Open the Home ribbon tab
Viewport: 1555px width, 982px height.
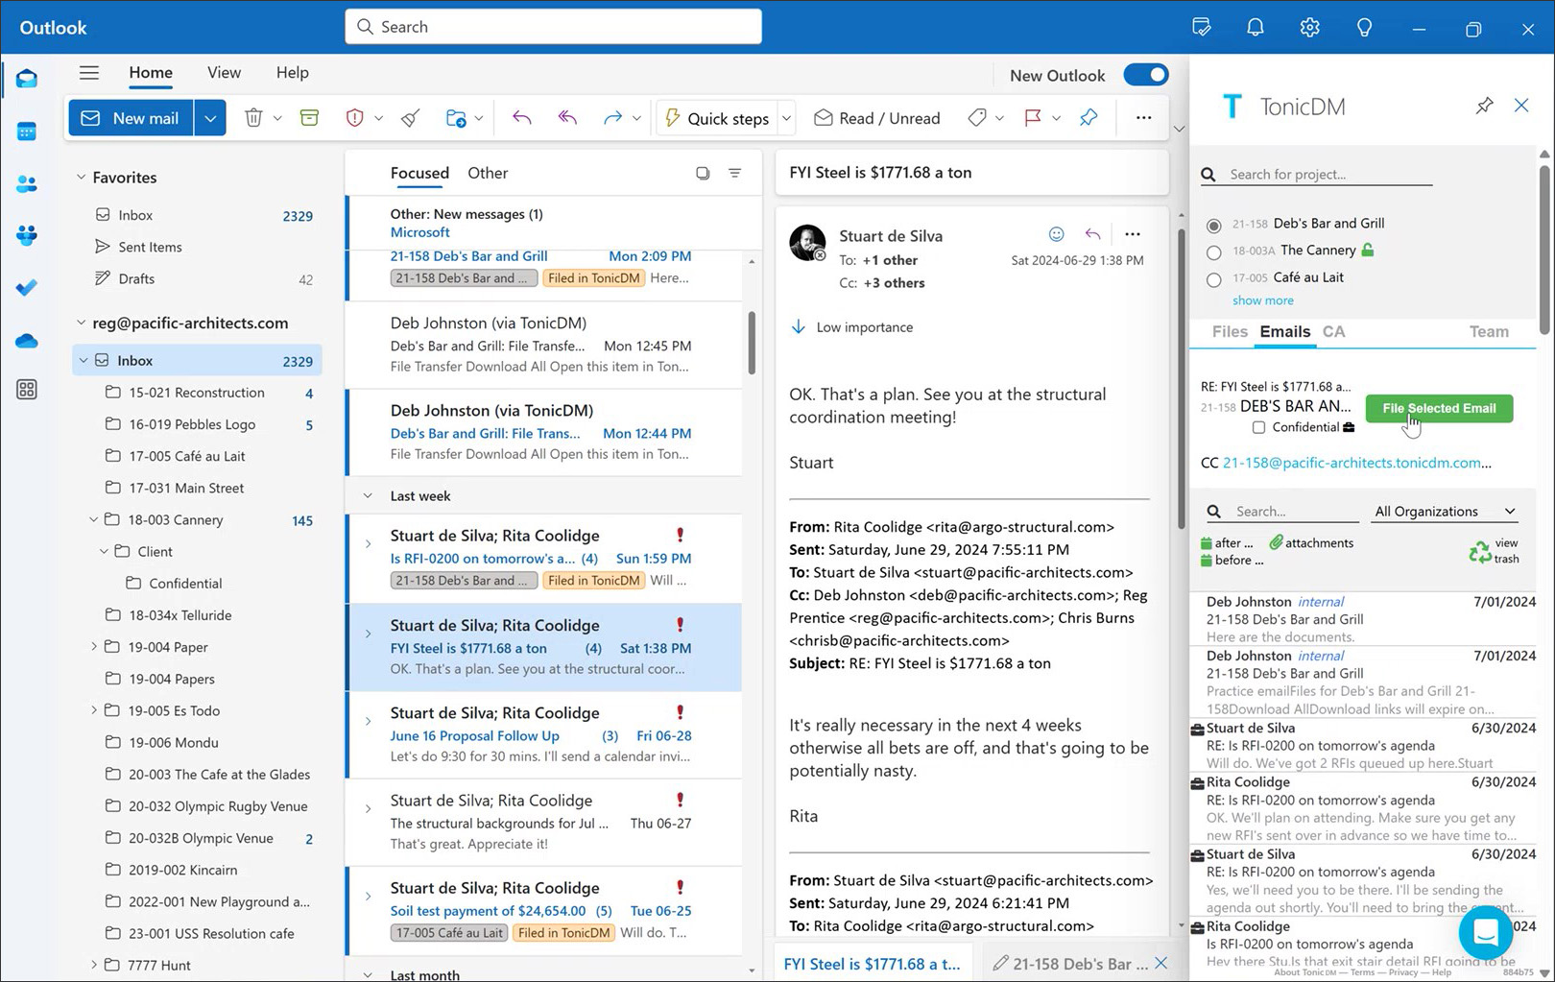click(x=151, y=72)
